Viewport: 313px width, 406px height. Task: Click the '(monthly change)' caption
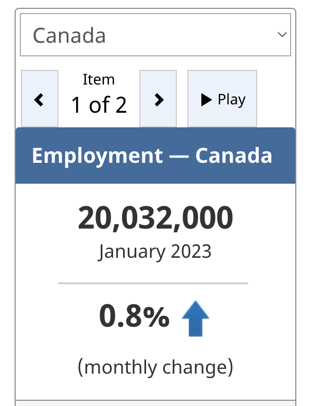155,367
